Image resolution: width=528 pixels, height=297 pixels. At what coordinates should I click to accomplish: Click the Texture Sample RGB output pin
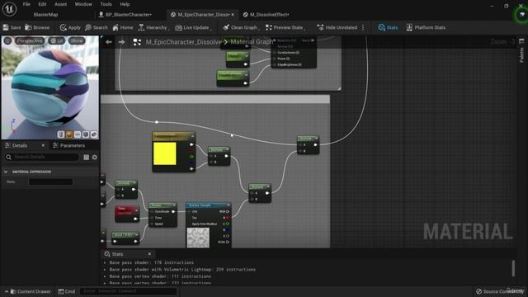pyautogui.click(x=228, y=212)
